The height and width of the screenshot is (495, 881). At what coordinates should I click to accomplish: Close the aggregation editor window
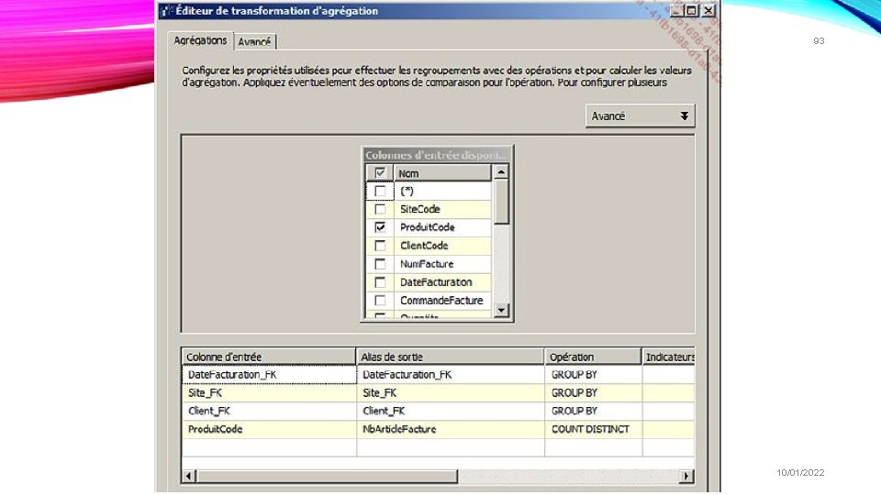[708, 11]
